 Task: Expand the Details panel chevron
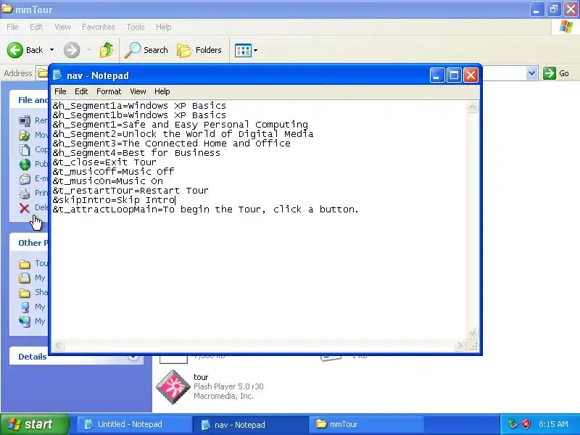[133, 357]
